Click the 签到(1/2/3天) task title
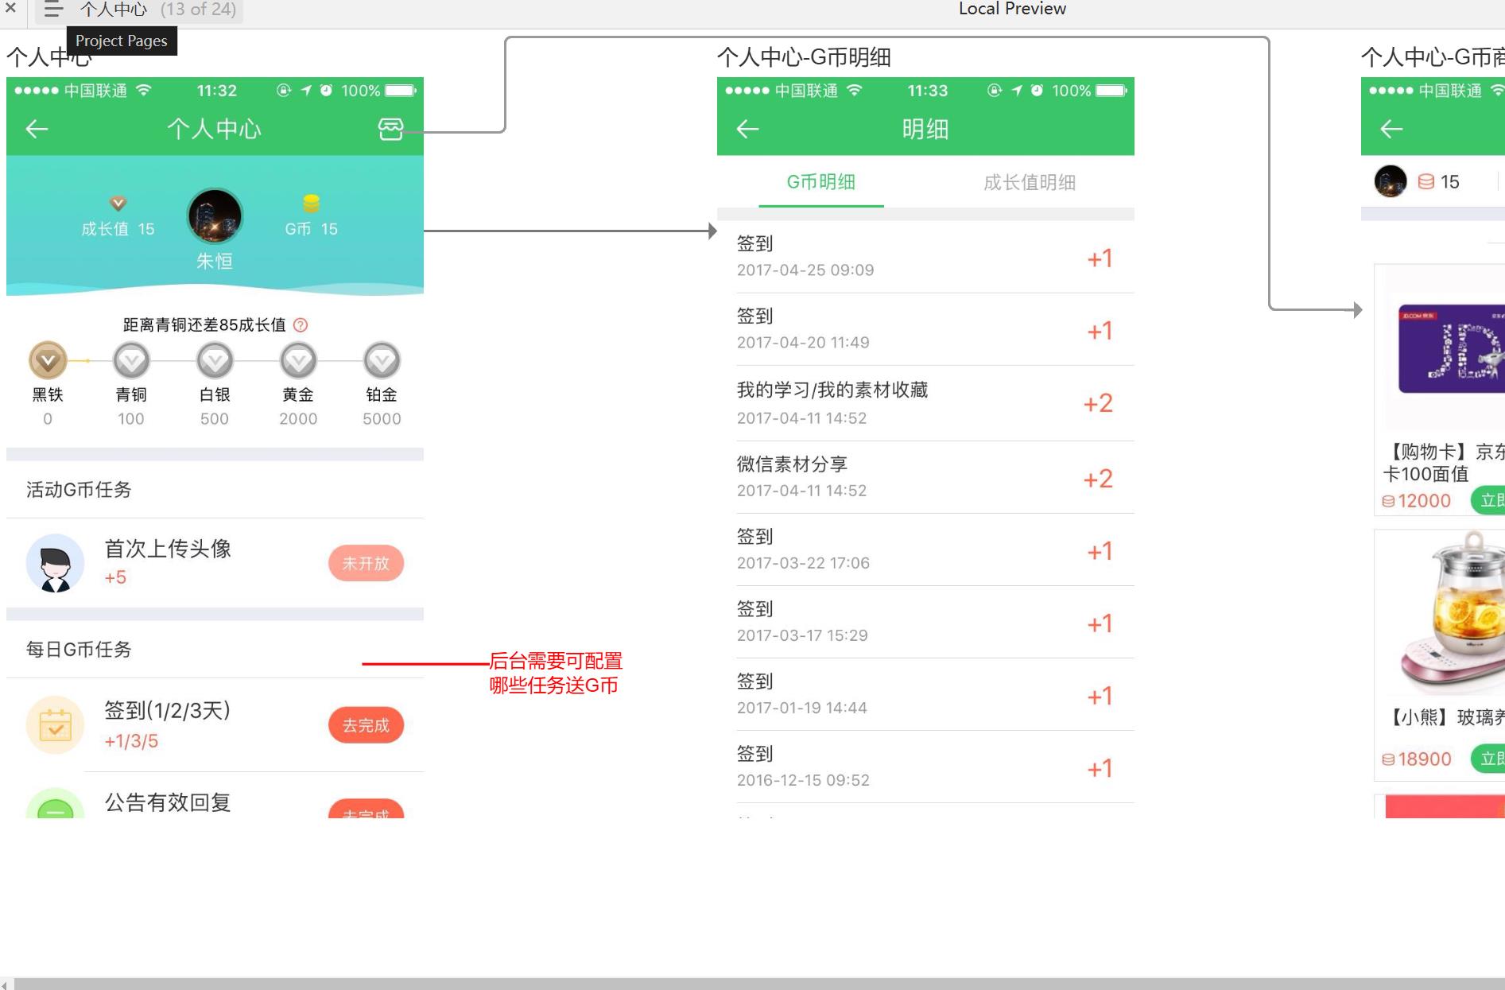 pos(168,710)
